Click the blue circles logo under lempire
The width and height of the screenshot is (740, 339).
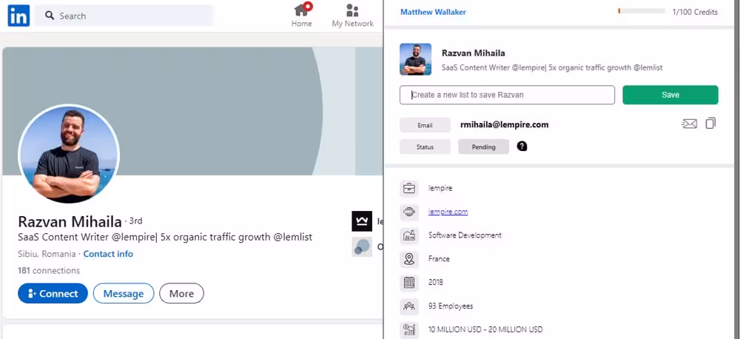[362, 246]
